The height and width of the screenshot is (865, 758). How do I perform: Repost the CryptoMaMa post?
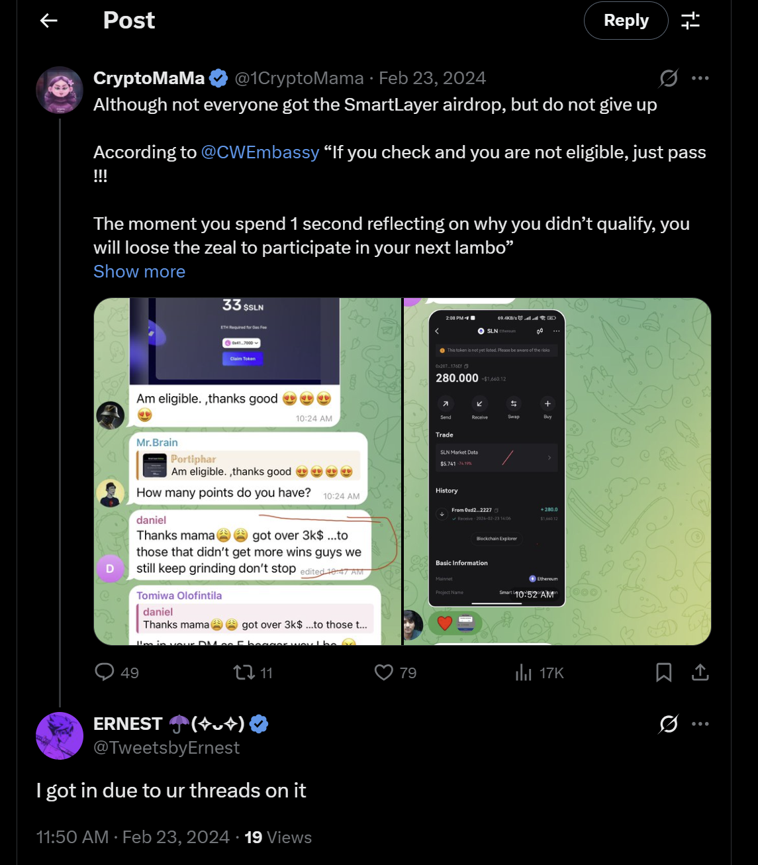tap(244, 672)
